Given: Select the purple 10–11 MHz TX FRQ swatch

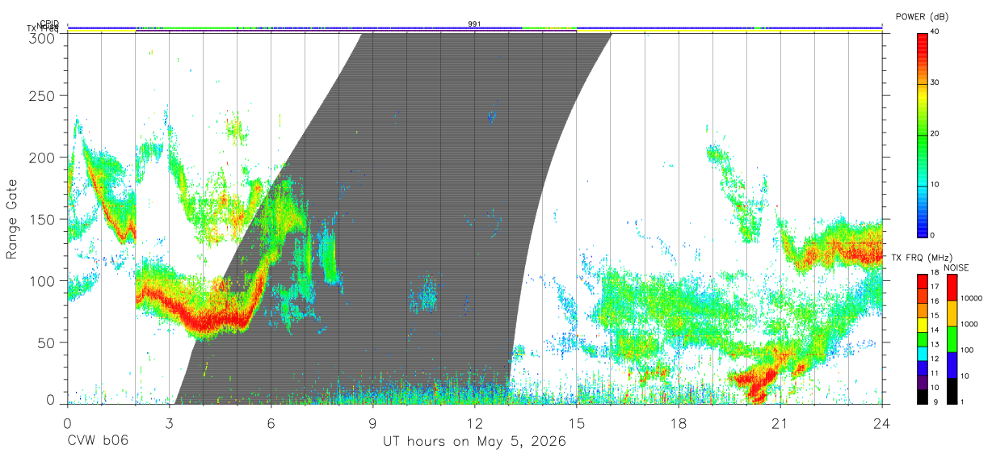Looking at the screenshot, I should click(x=922, y=383).
